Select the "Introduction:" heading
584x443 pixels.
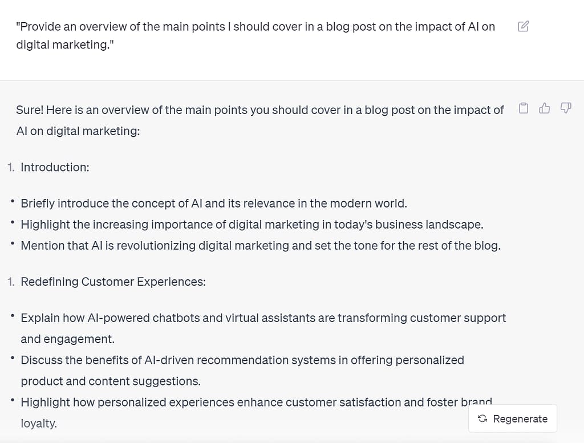[55, 167]
